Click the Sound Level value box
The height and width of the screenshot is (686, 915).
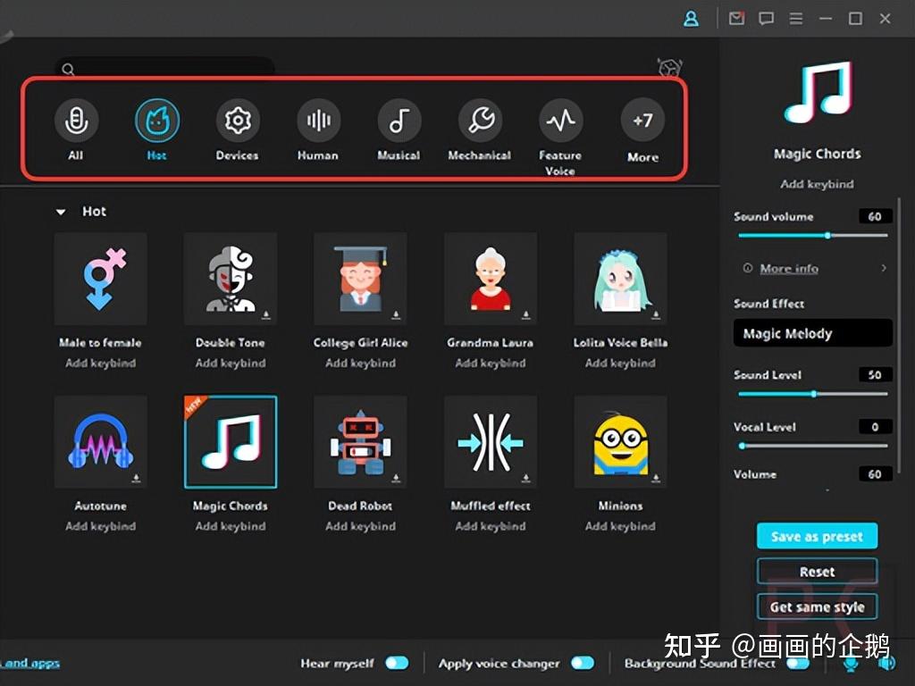[876, 374]
